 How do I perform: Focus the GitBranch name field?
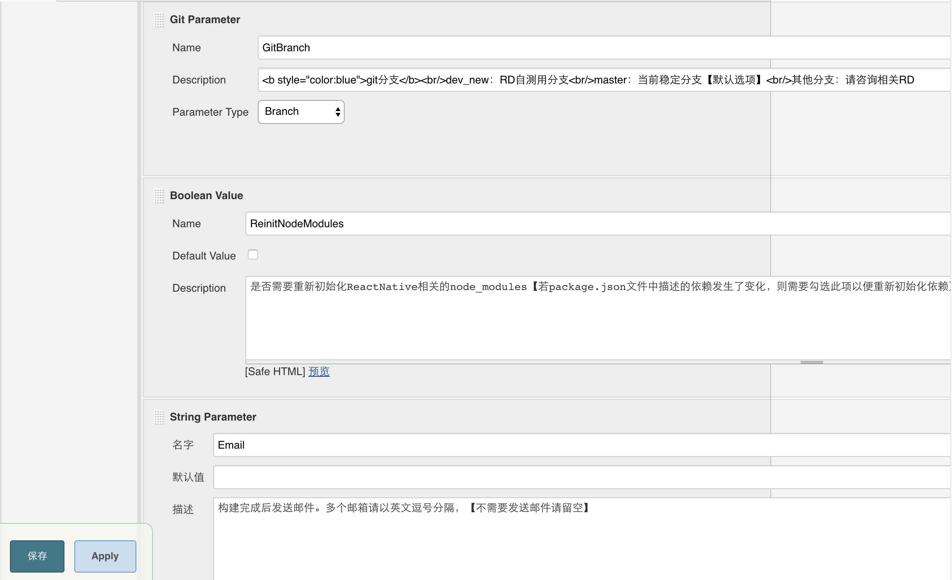605,48
